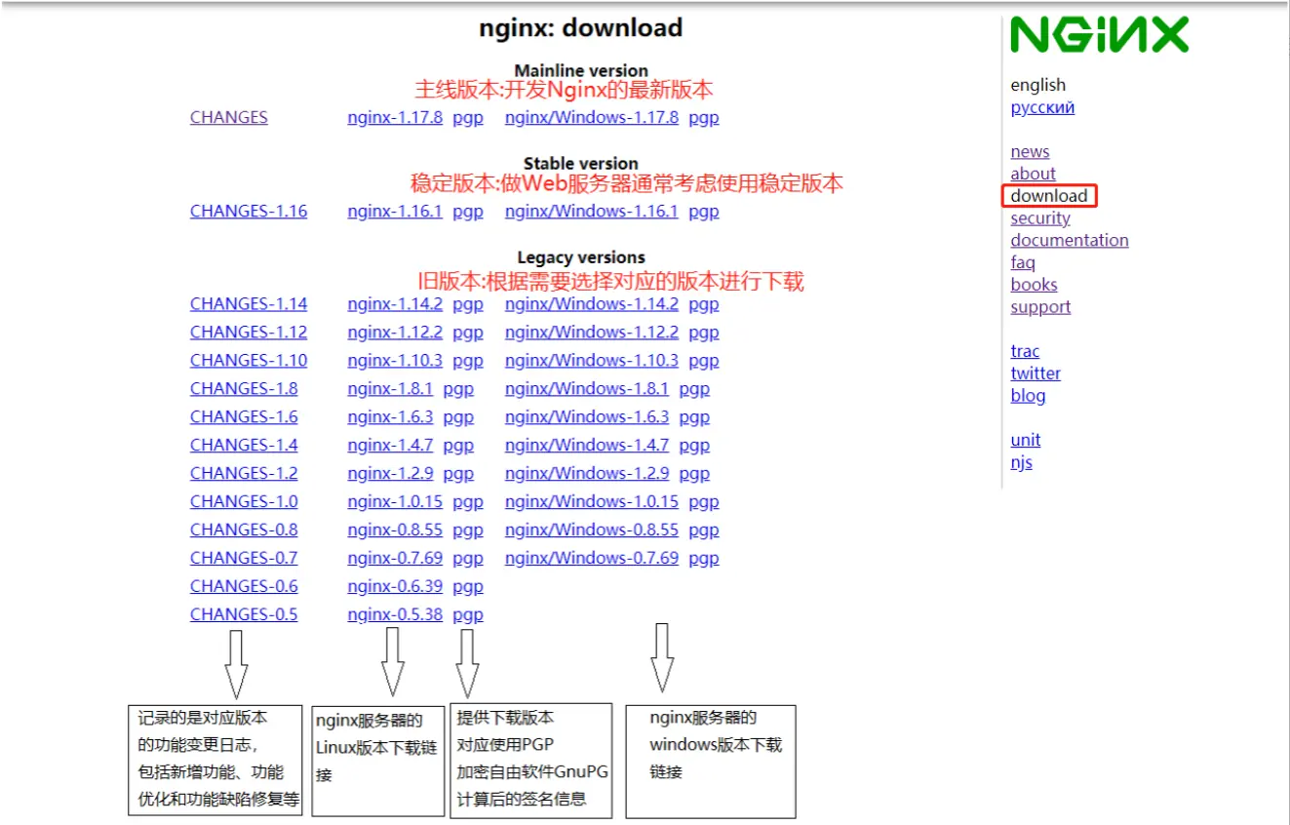Open the njs project link
Screen dimensions: 1290x825
[x=1021, y=462]
